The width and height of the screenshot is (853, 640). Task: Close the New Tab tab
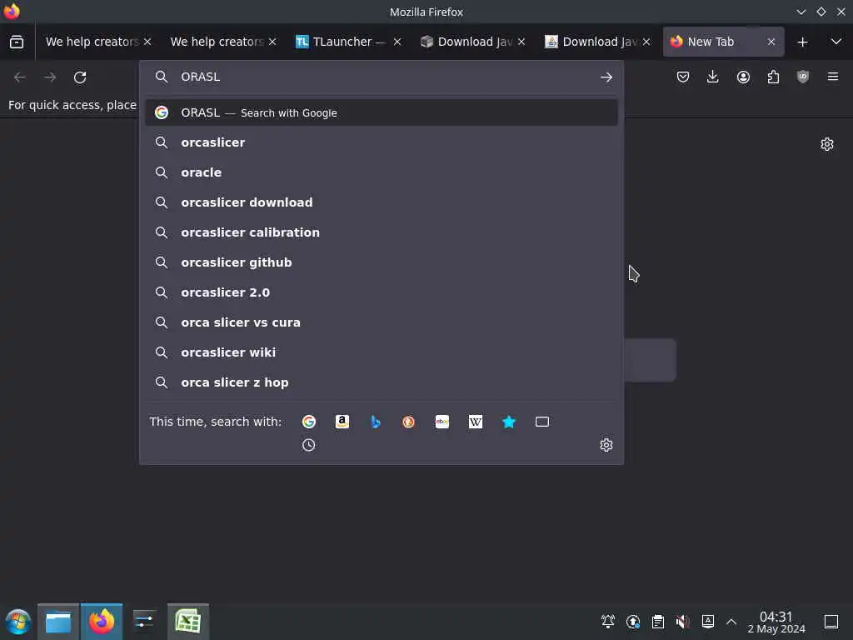(x=771, y=42)
